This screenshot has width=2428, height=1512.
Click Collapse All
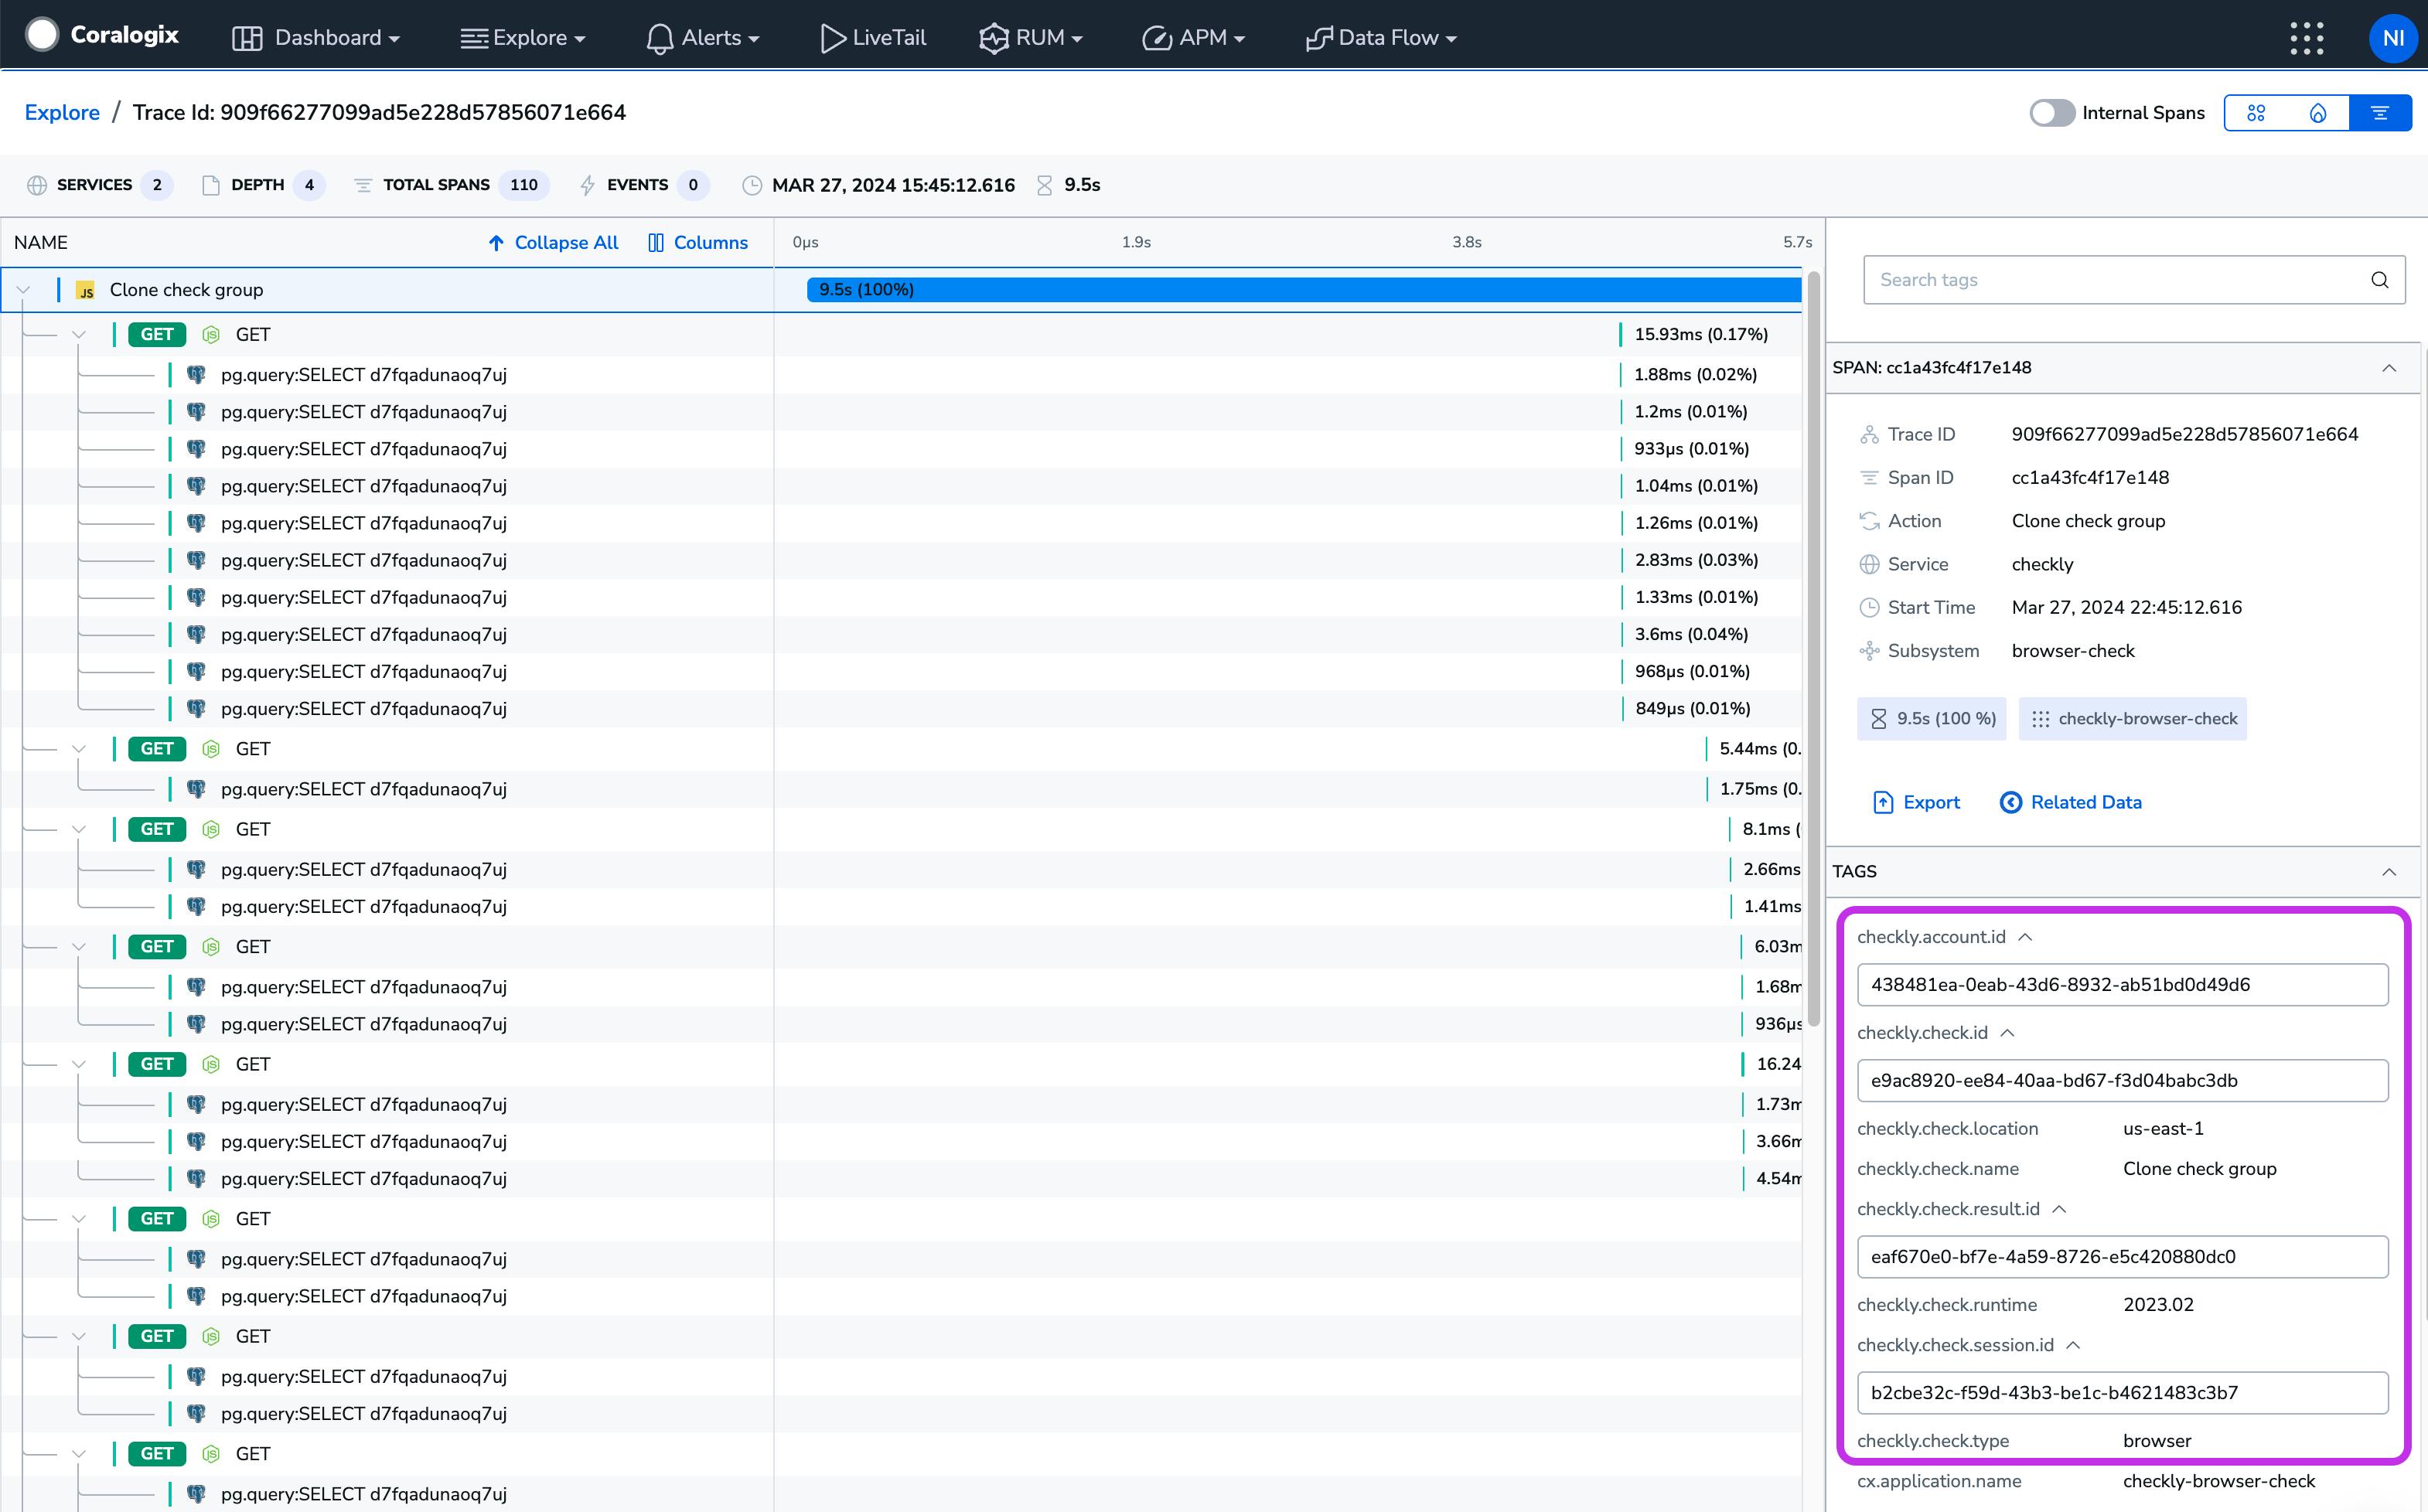tap(553, 243)
